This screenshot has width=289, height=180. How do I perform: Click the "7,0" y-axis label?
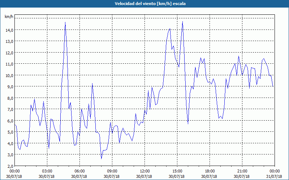tap(10, 109)
